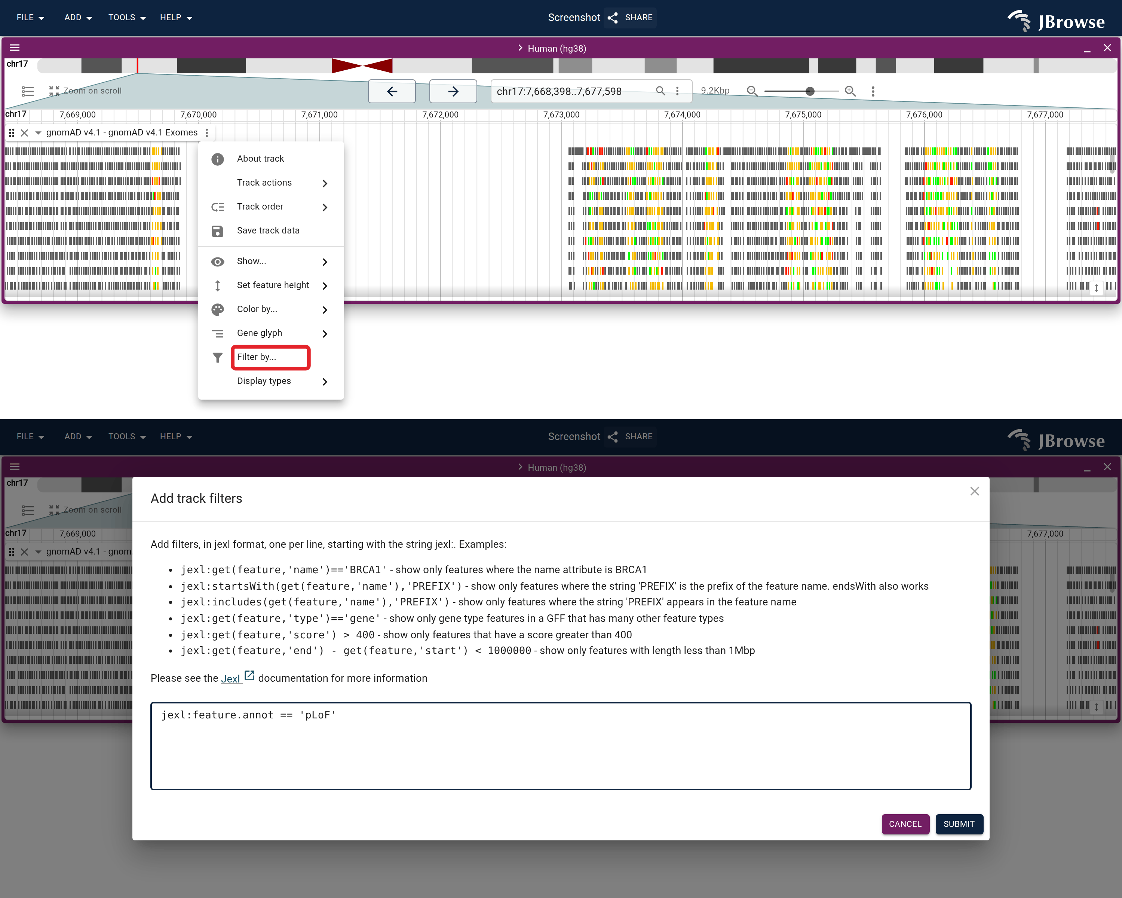This screenshot has width=1122, height=898.
Task: Click the 9.2Kbp region size text
Action: pos(715,91)
